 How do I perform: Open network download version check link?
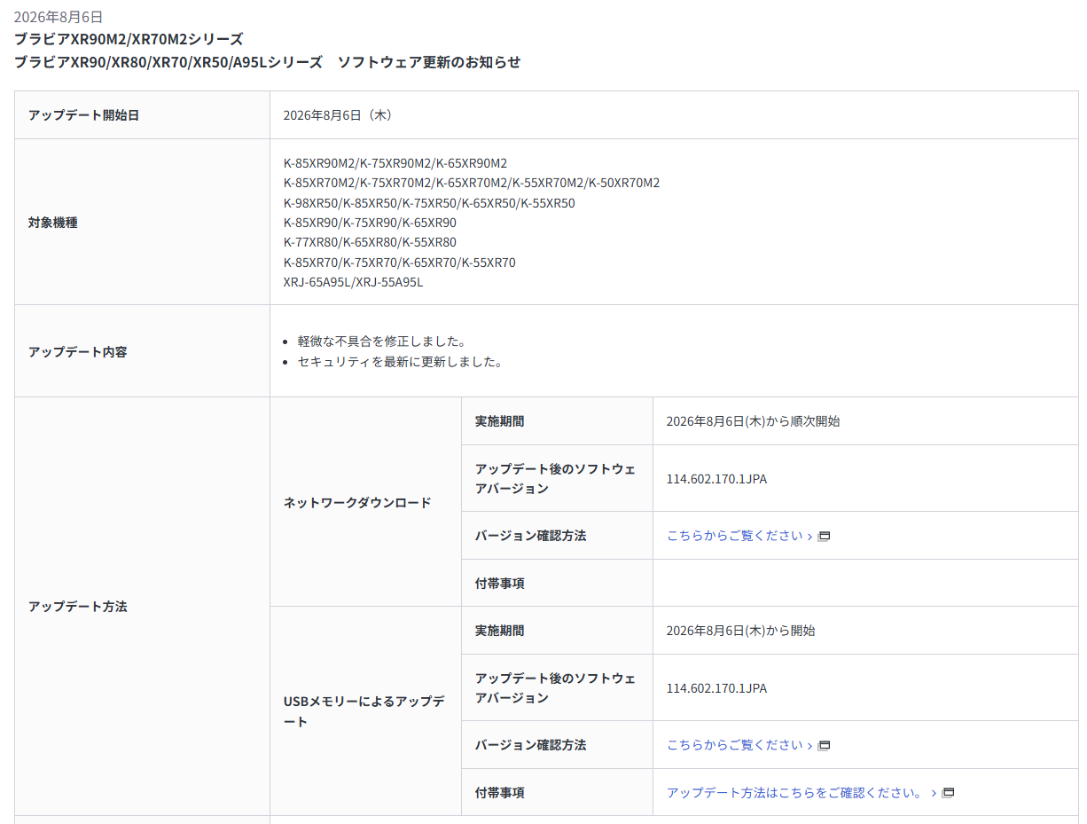click(735, 536)
